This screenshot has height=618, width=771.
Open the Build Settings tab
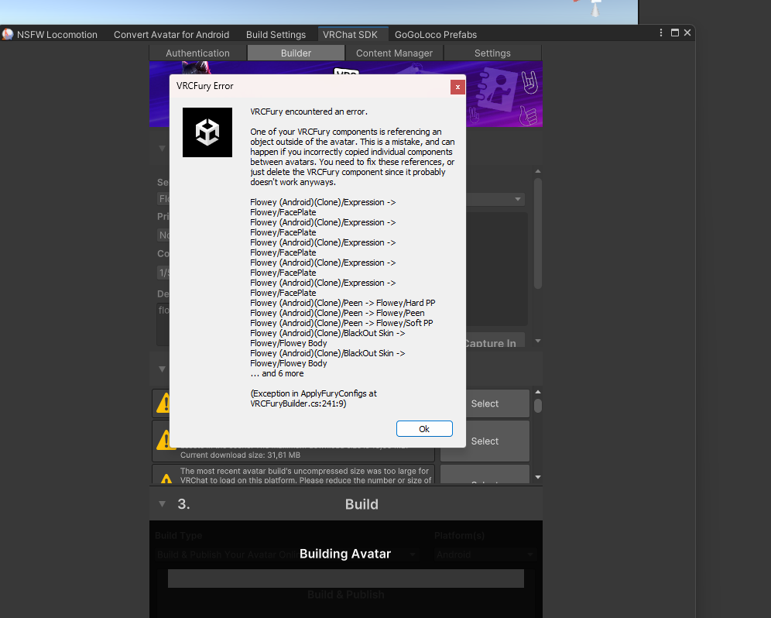pyautogui.click(x=276, y=34)
